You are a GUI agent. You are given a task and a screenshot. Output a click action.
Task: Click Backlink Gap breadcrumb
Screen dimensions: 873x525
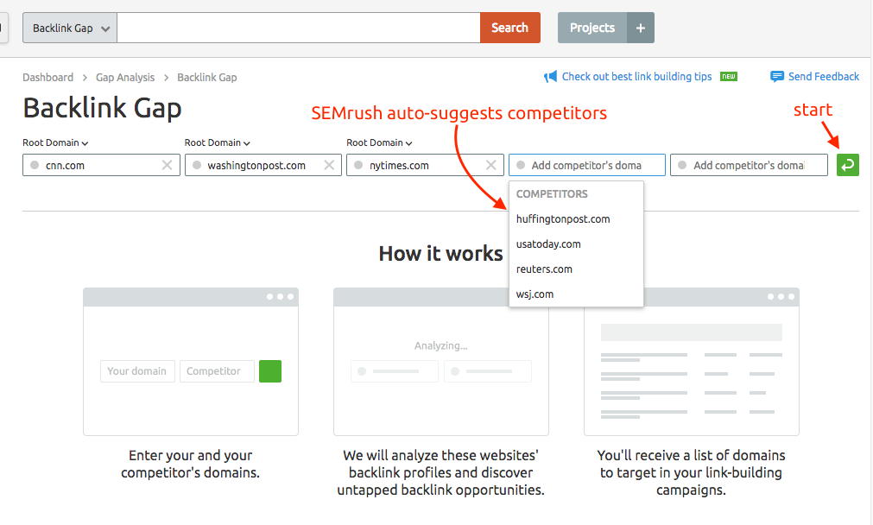tap(207, 78)
